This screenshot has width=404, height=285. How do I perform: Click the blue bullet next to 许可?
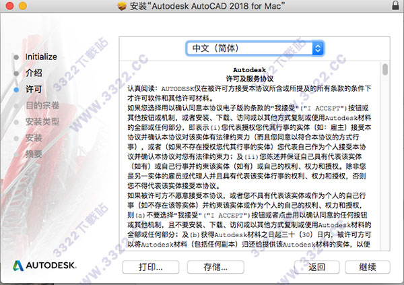(x=16, y=90)
